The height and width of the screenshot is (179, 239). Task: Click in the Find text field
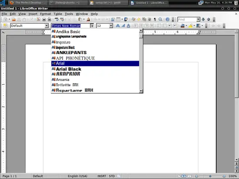pyautogui.click(x=187, y=20)
